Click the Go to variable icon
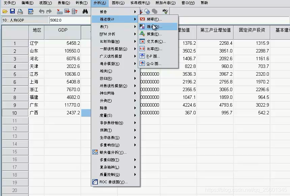 [x=67, y=11]
